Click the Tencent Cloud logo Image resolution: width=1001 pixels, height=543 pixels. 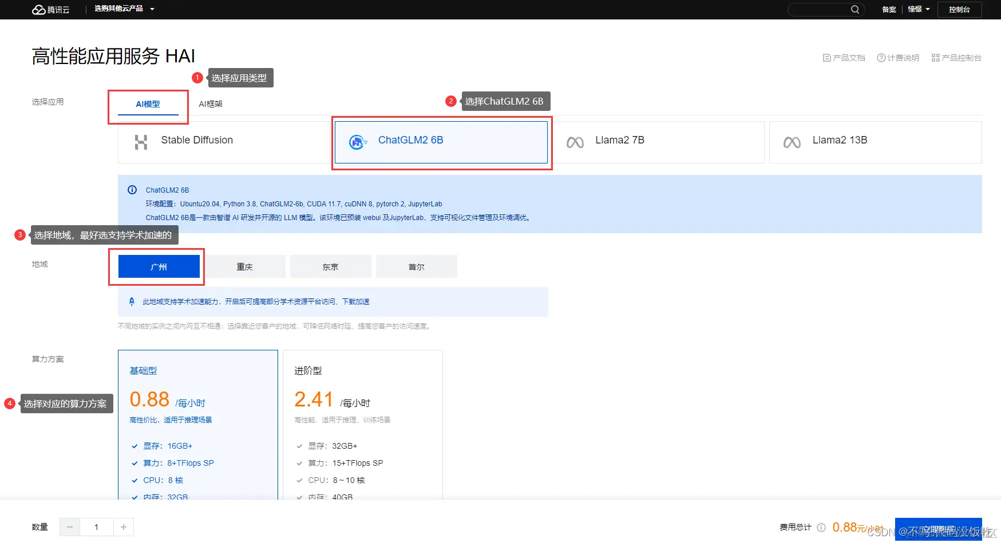tap(50, 9)
